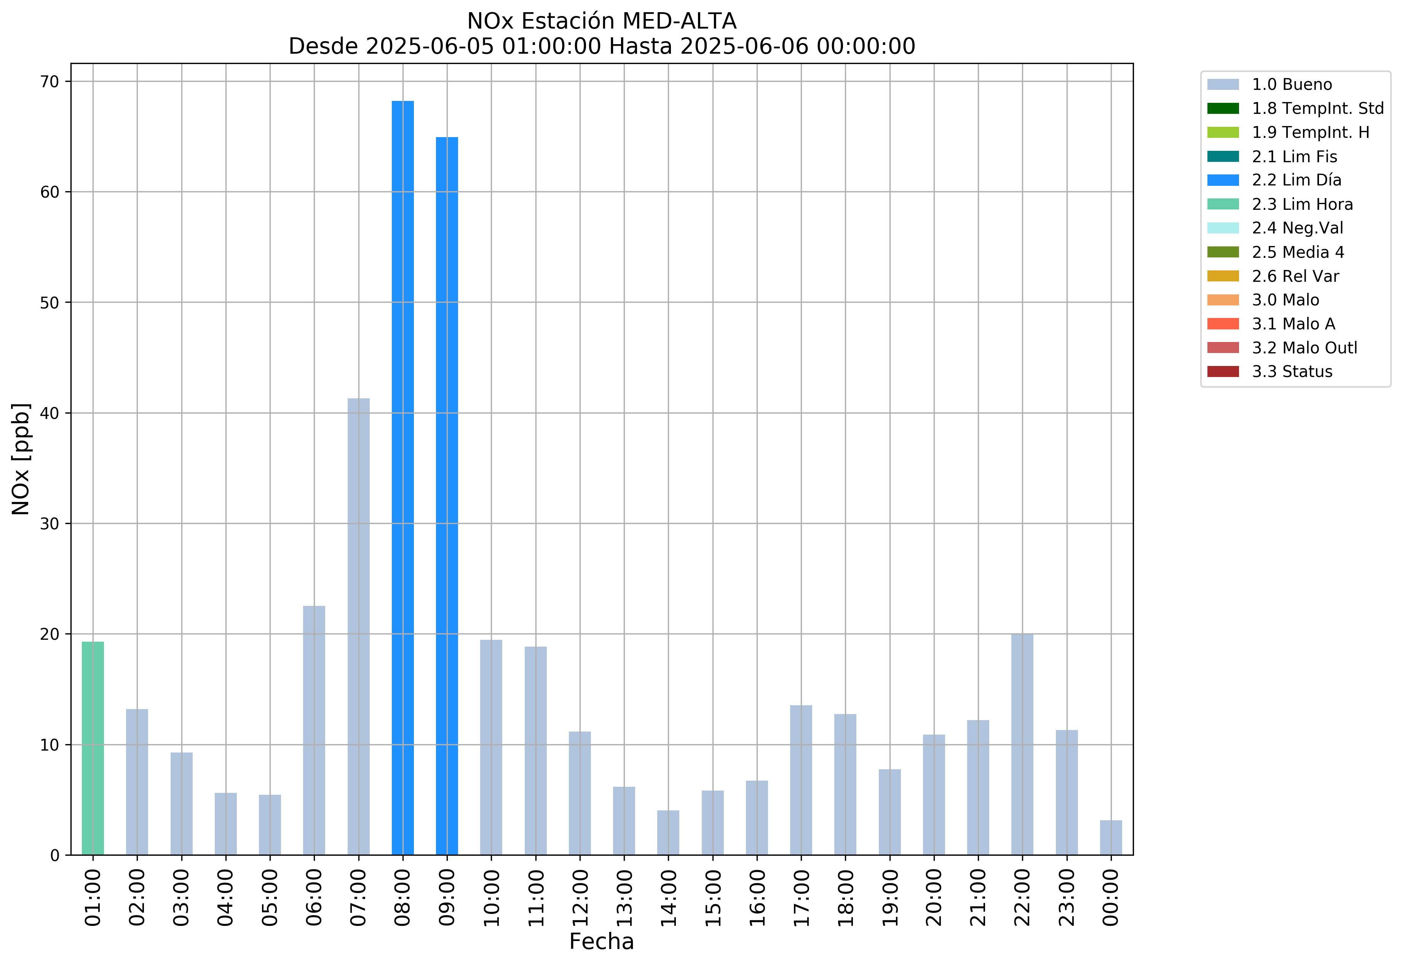Click the 1.8 TempInt. Std legend swatch
This screenshot has width=1402, height=965.
[1222, 108]
